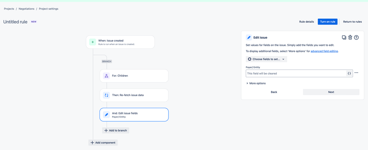The height and width of the screenshot is (150, 368).
Task: Click the BRANCH label
Action: pyautogui.click(x=107, y=61)
